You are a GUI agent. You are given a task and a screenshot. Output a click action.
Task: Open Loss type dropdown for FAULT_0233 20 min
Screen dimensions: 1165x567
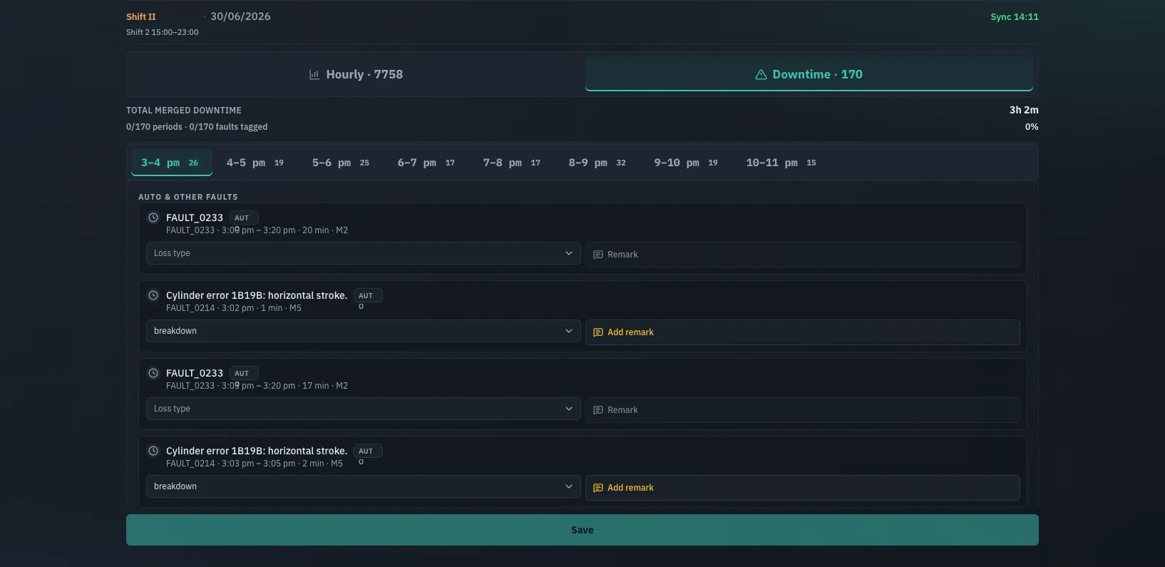(364, 253)
